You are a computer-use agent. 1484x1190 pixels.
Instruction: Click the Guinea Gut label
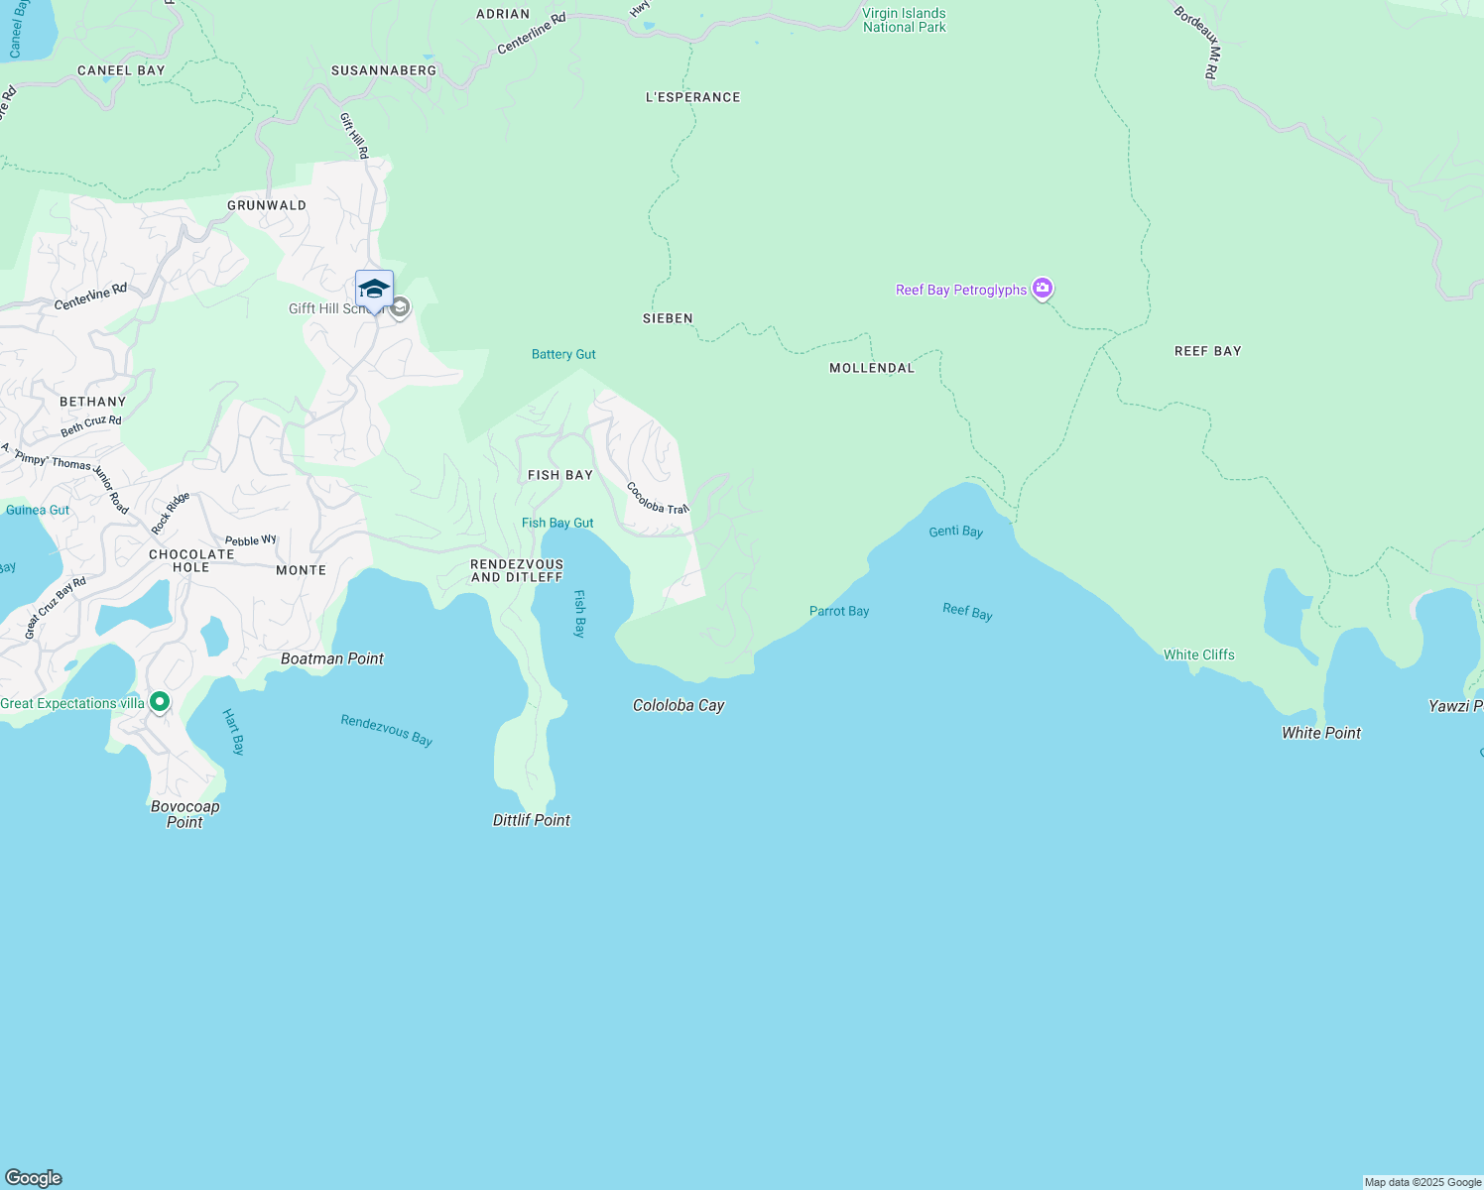38,510
